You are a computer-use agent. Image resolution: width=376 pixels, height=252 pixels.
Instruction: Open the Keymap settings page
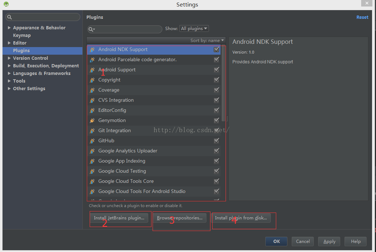(x=22, y=35)
